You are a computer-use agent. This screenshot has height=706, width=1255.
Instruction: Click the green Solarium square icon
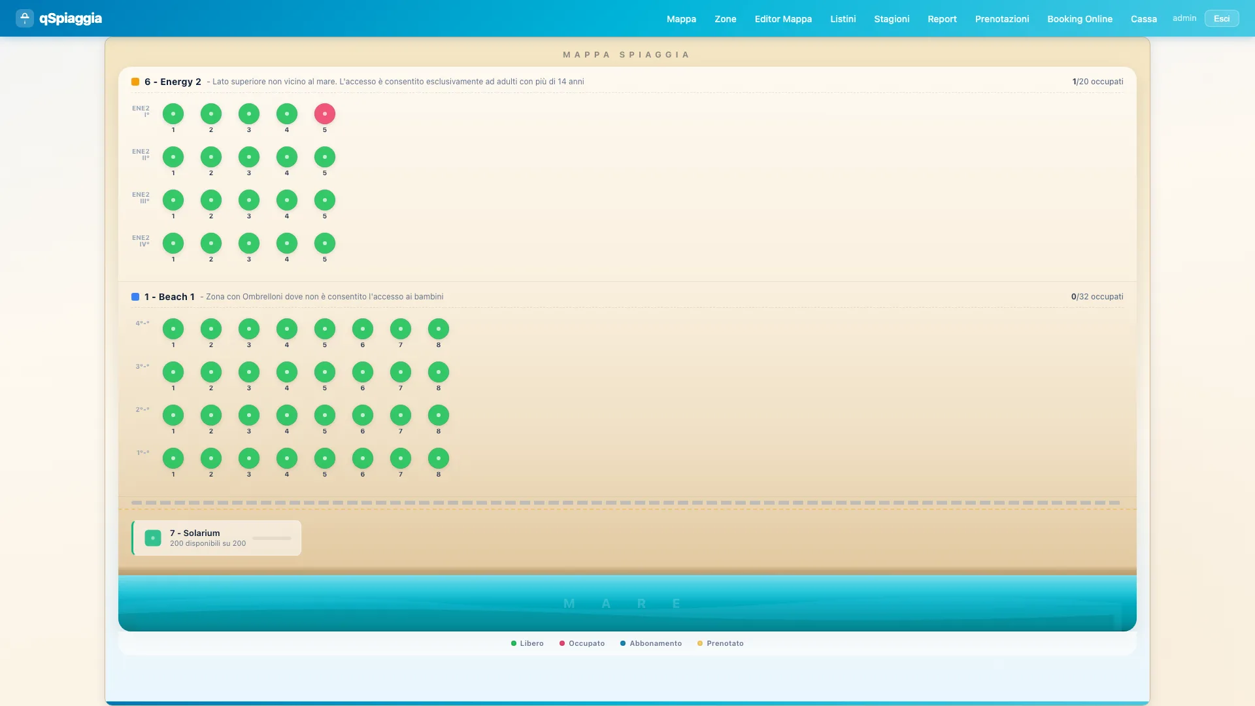[152, 538]
